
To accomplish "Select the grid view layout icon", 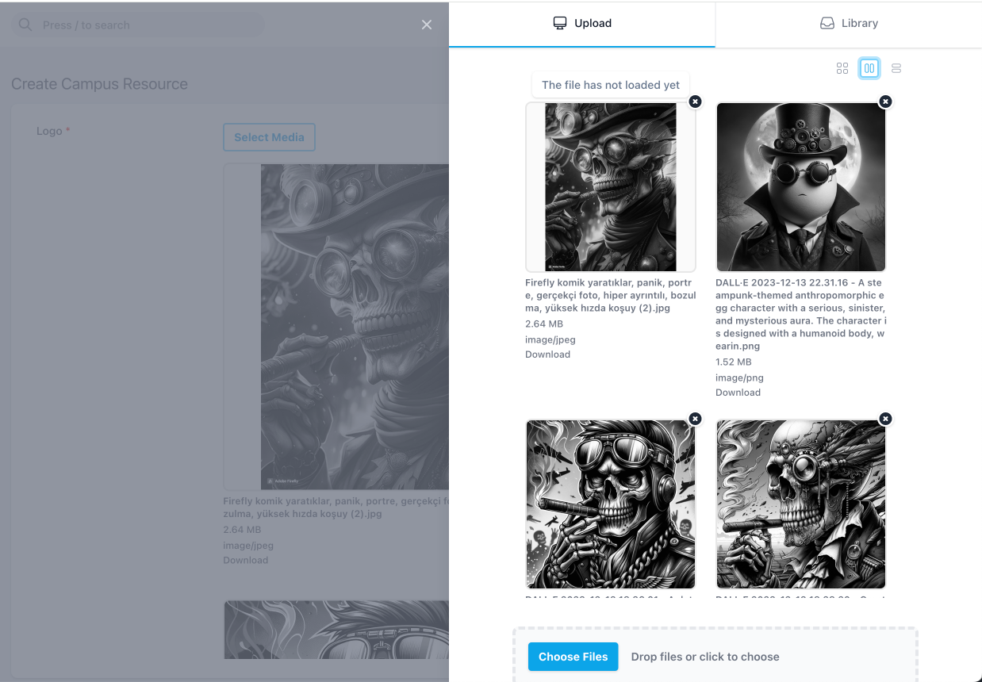I will click(842, 68).
